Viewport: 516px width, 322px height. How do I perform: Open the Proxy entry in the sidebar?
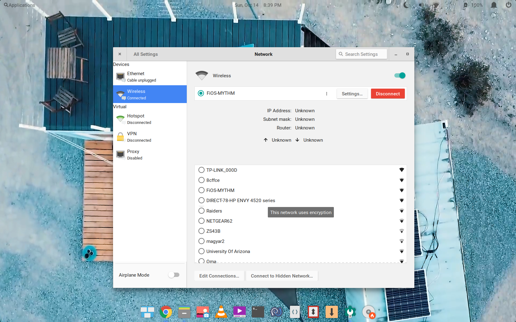tap(150, 155)
